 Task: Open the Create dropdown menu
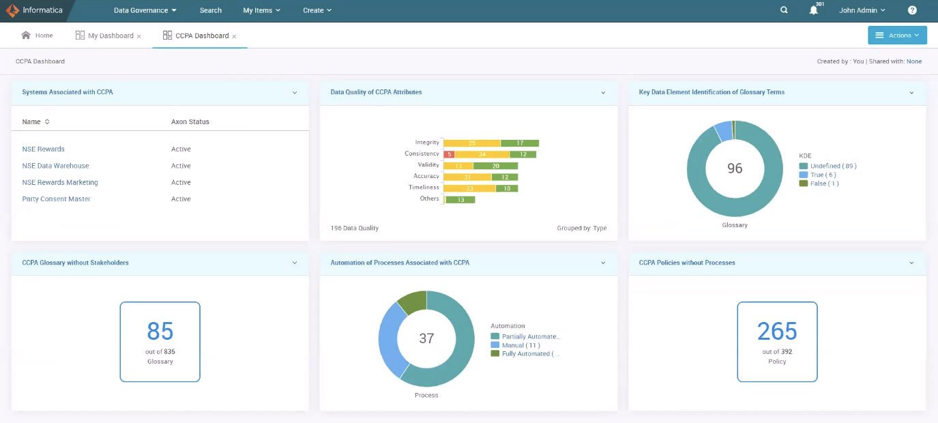(317, 10)
